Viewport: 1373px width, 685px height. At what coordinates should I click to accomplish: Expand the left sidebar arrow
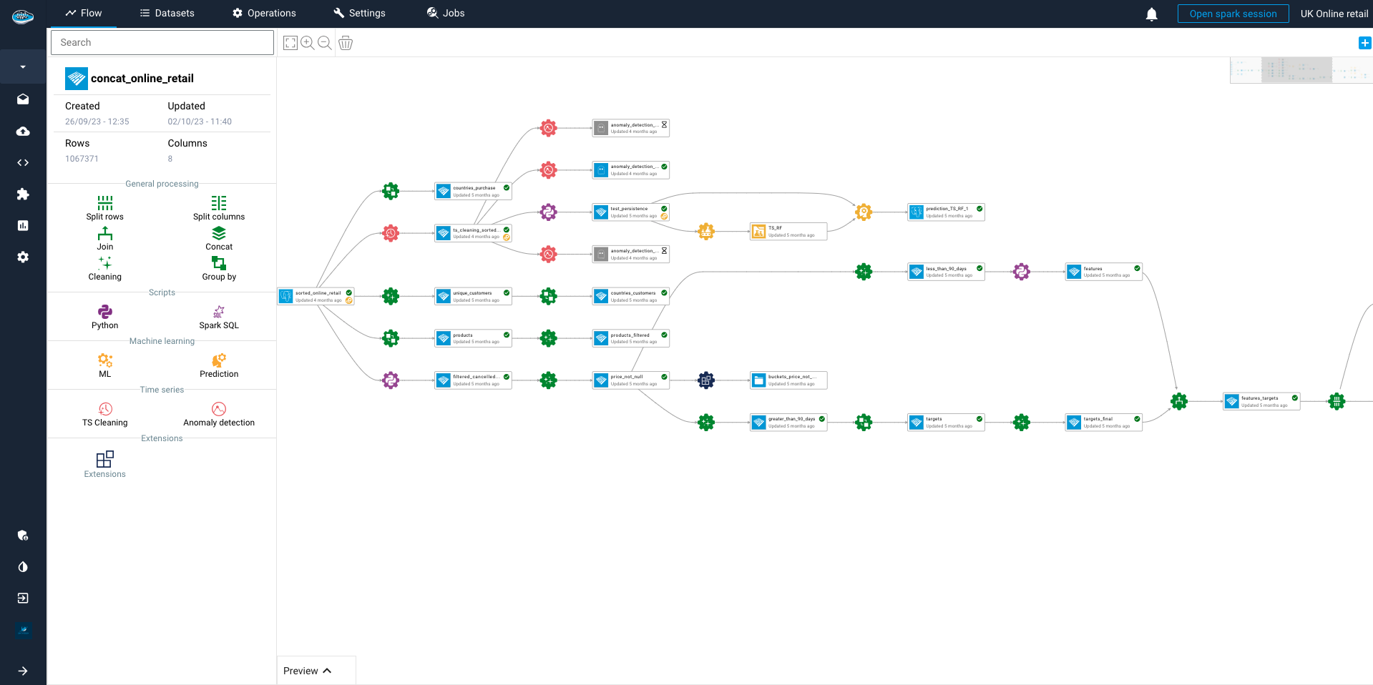tap(23, 671)
